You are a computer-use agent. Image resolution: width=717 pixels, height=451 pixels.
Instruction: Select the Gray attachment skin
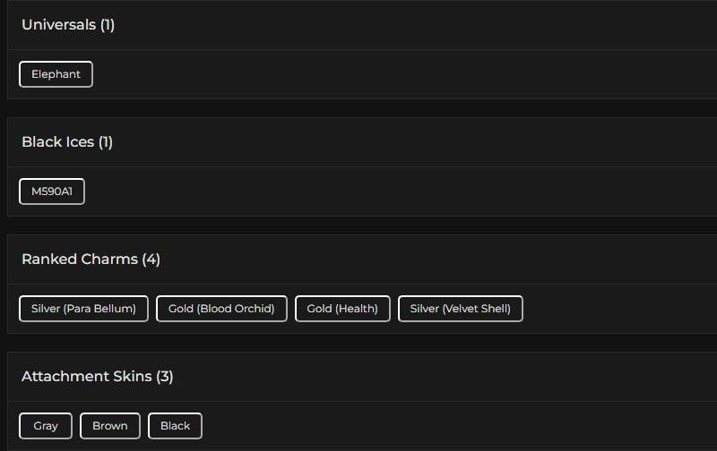point(46,426)
